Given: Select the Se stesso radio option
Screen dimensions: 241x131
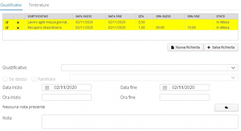Looking at the screenshot, I should (5, 79).
